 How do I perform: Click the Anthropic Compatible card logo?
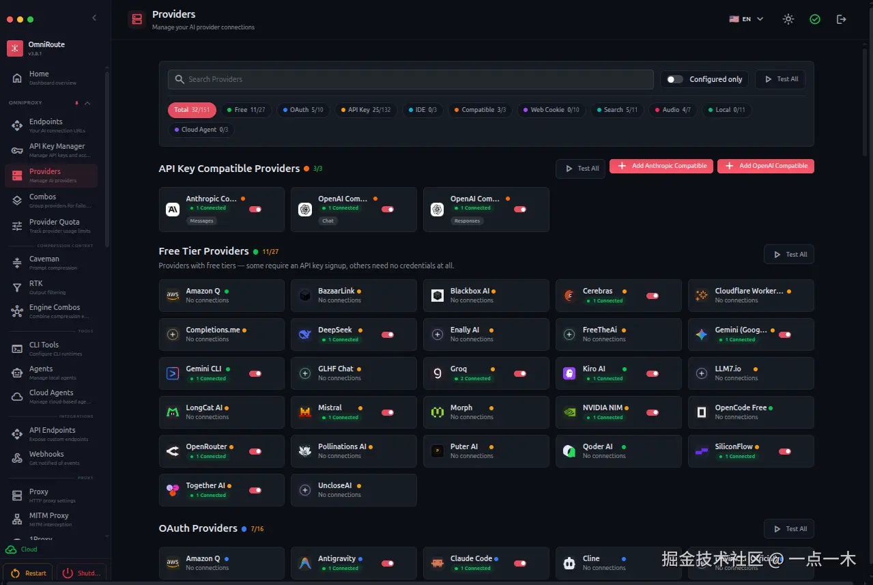click(x=173, y=210)
